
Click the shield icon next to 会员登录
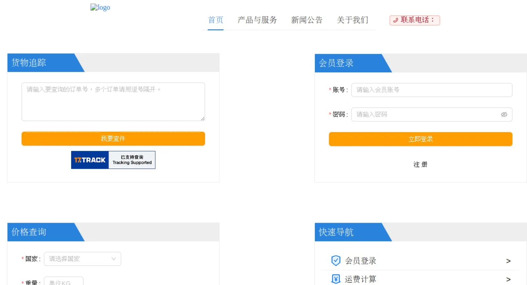point(335,261)
